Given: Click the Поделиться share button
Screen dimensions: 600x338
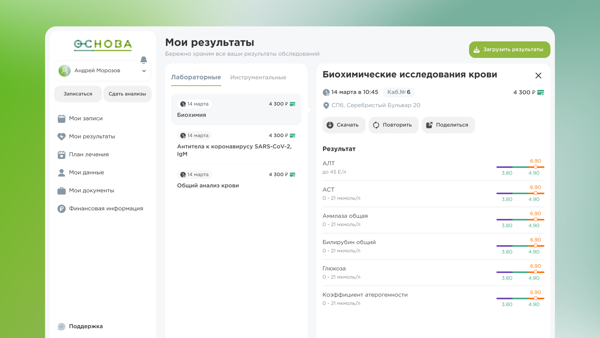Looking at the screenshot, I should [x=448, y=125].
